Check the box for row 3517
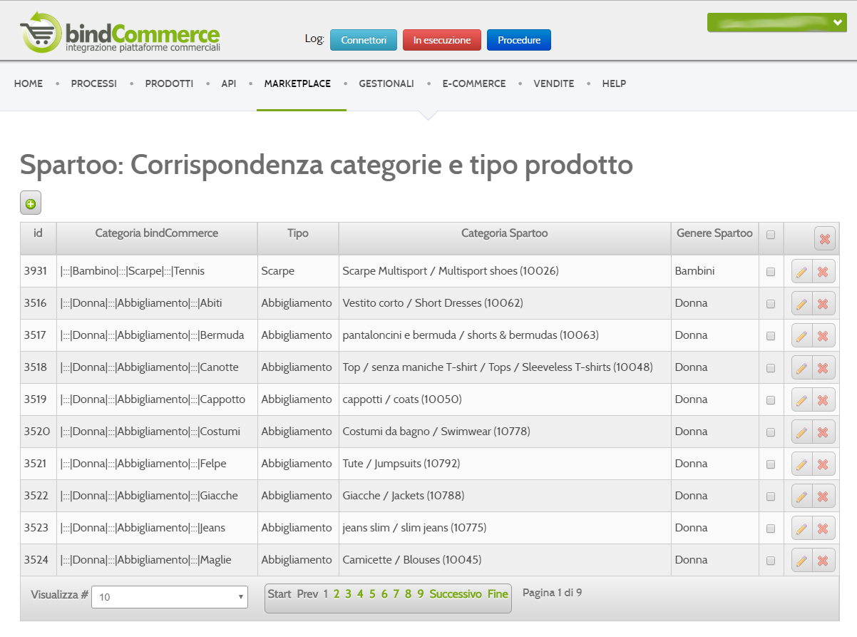Screen dimensions: 857x637 [x=771, y=336]
